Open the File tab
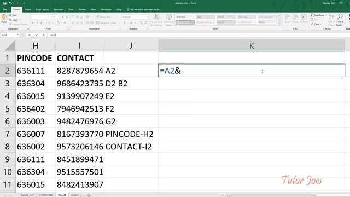350x197 pixels. pyautogui.click(x=5, y=9)
